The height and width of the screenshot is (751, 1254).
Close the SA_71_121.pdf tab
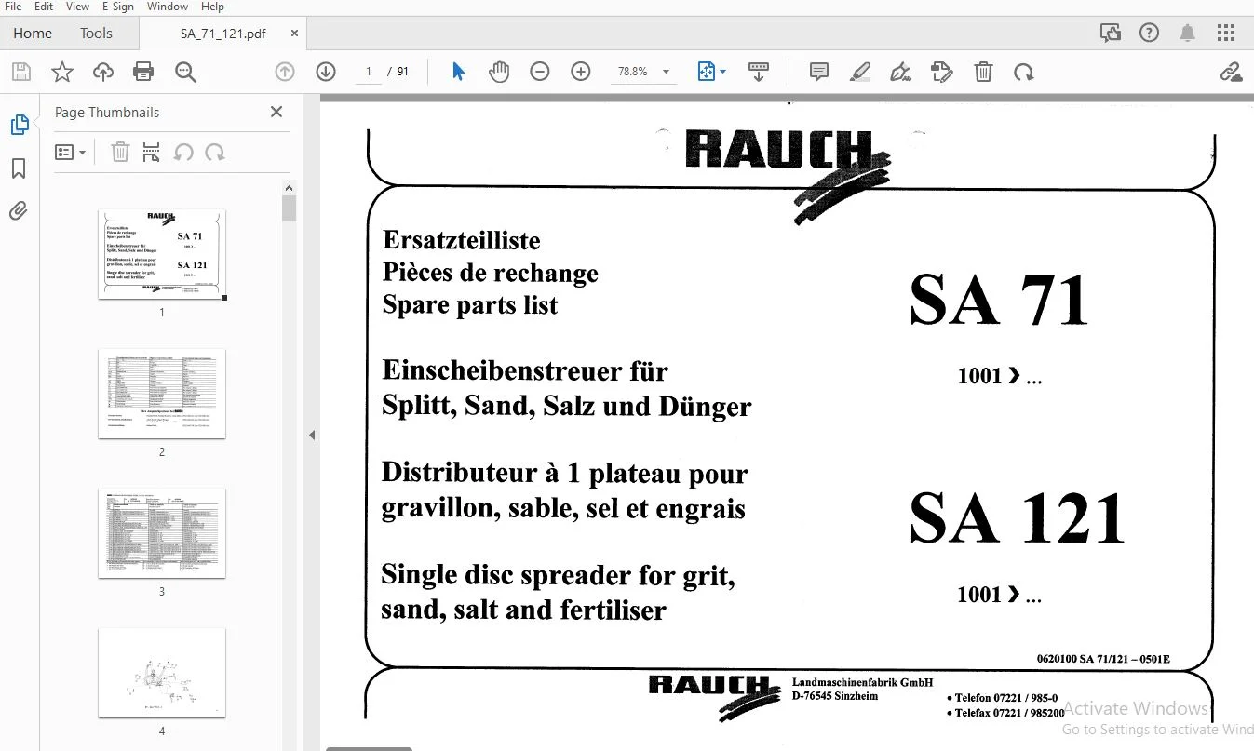pos(295,34)
